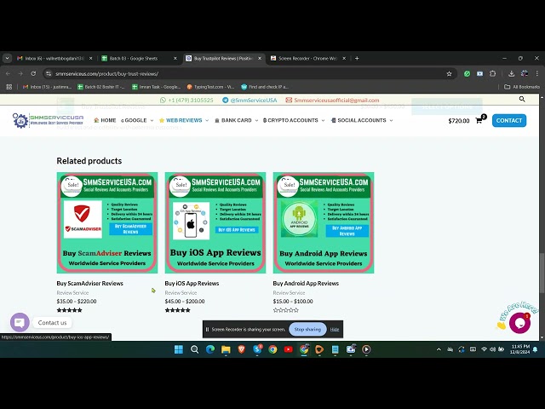Open the Wi-Fi network tray icon
Screen dimensions: 545x409
point(484,349)
